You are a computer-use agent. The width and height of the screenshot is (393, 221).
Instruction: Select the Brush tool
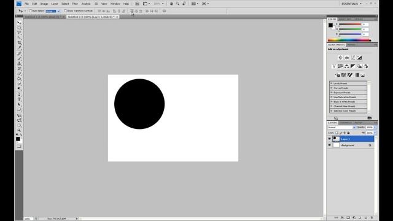pos(19,59)
